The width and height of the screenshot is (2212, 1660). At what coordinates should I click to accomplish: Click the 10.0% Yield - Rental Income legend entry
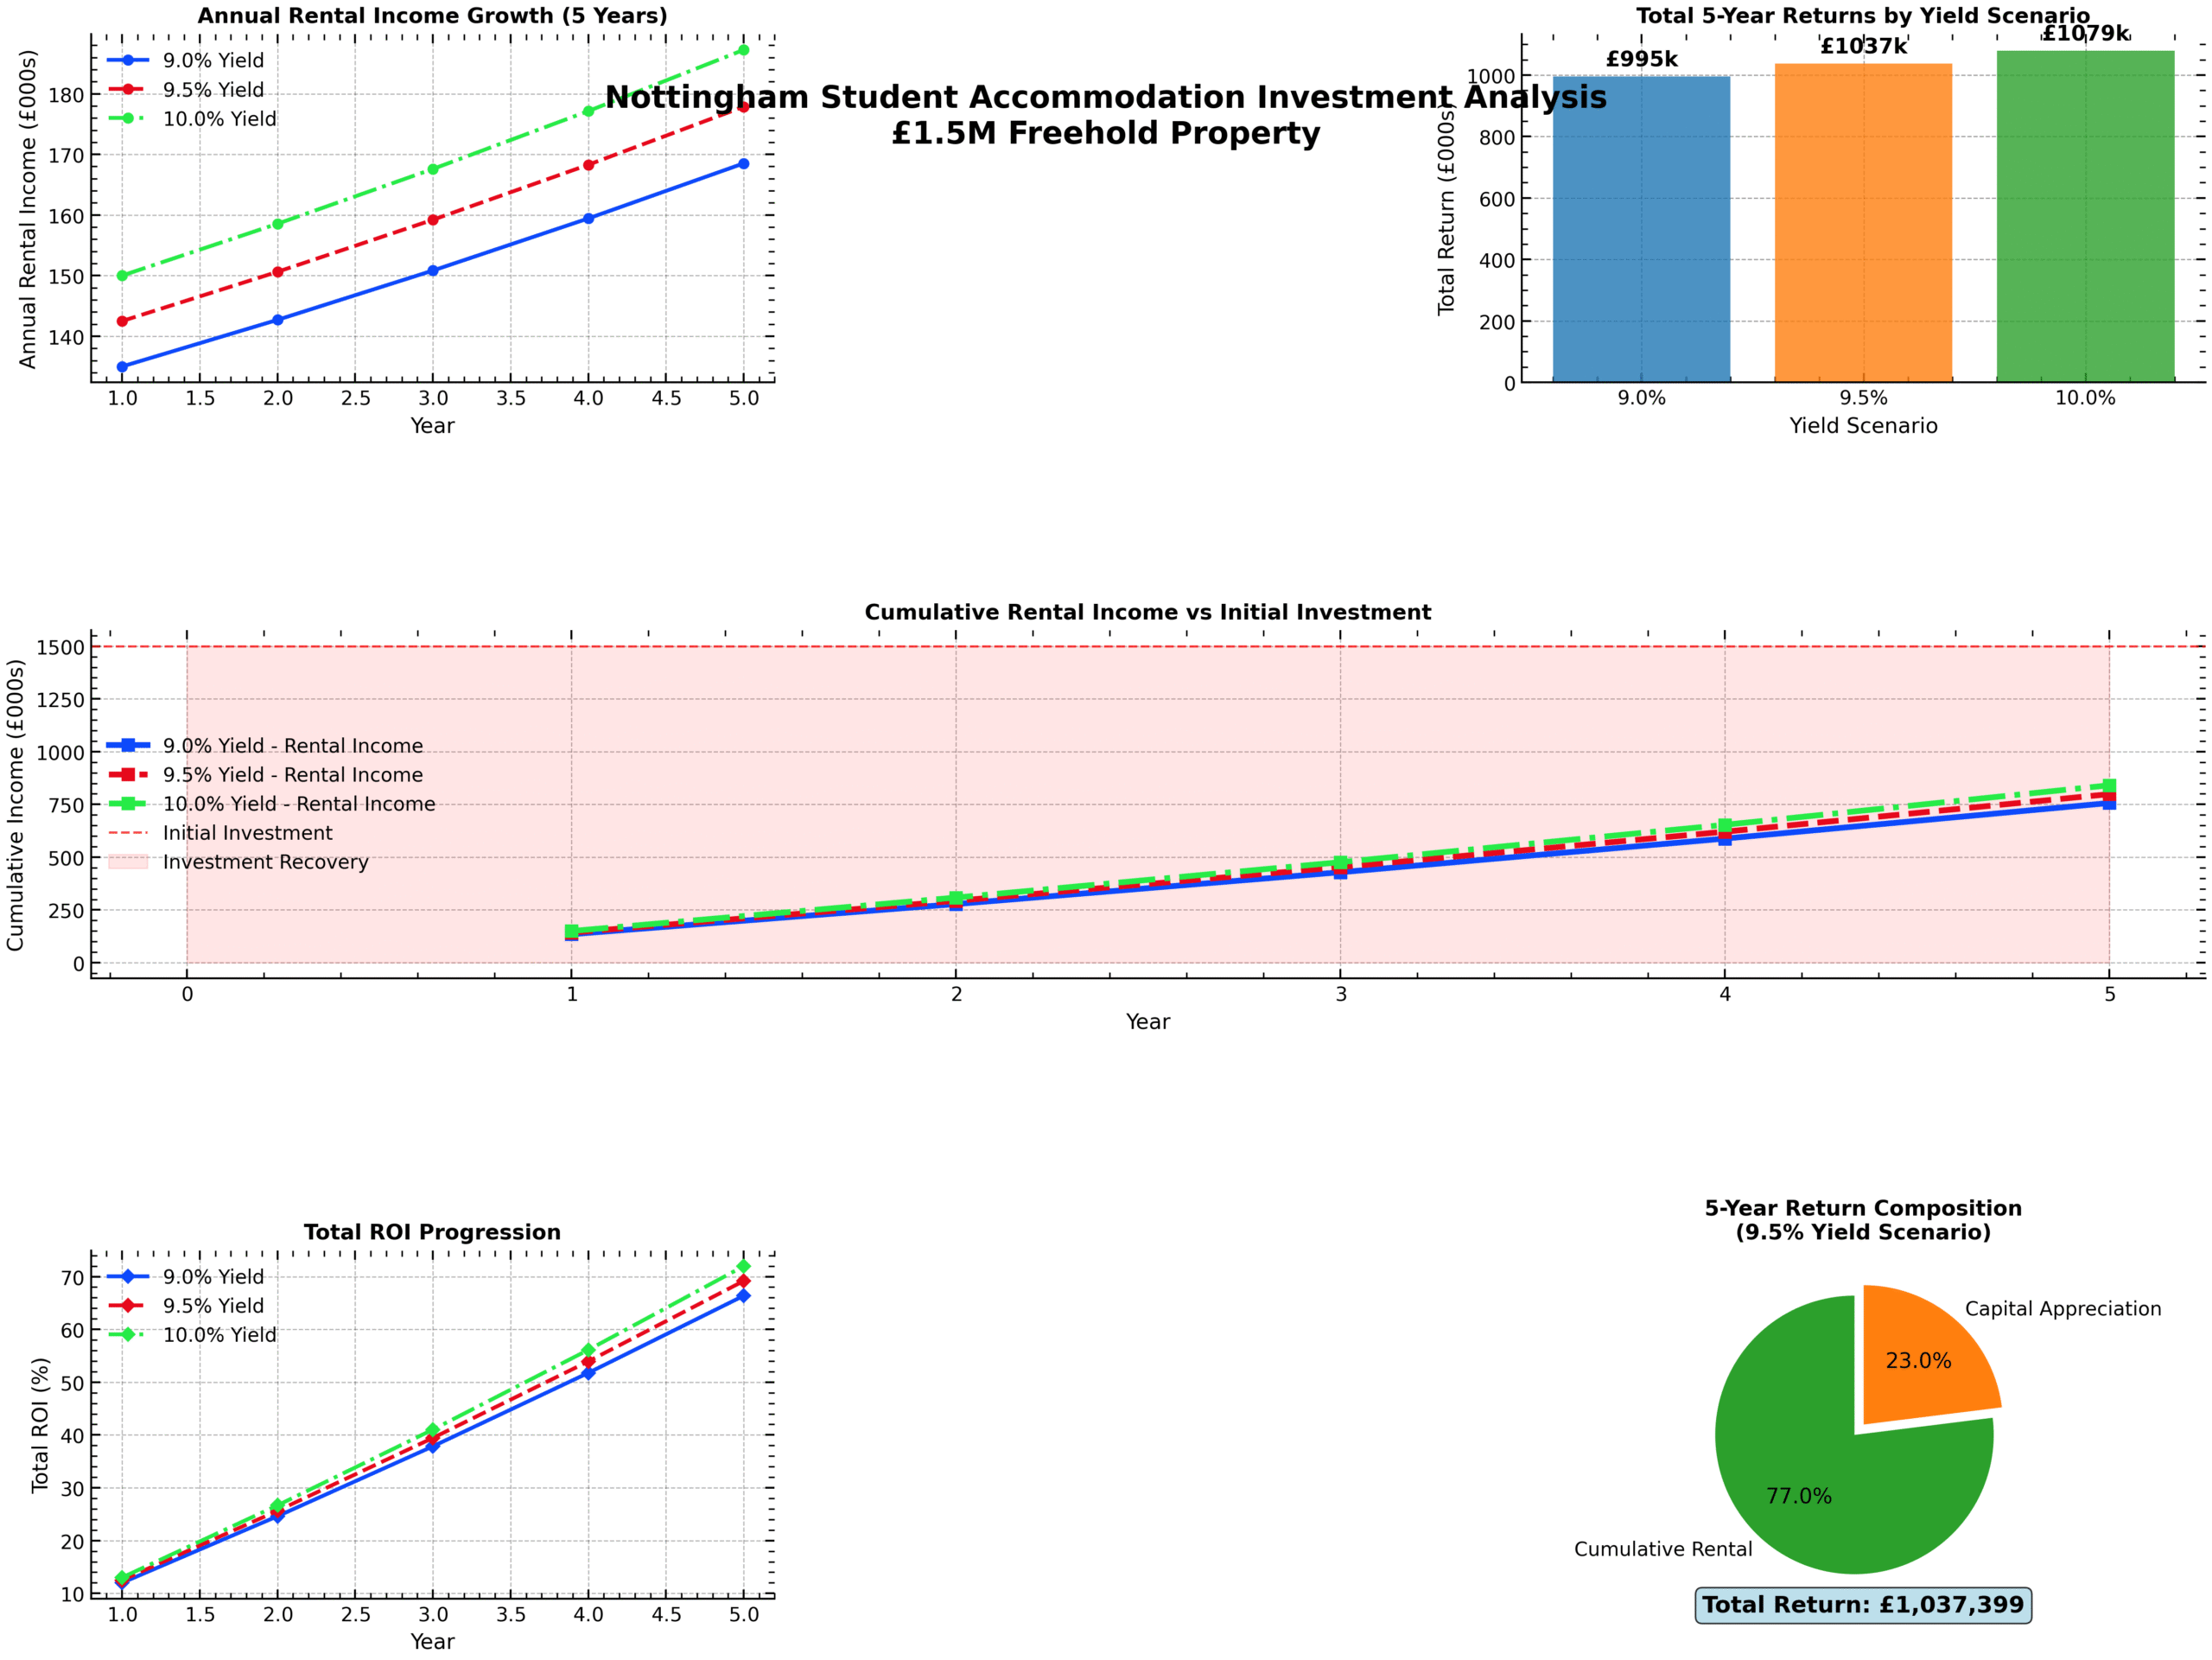click(272, 804)
